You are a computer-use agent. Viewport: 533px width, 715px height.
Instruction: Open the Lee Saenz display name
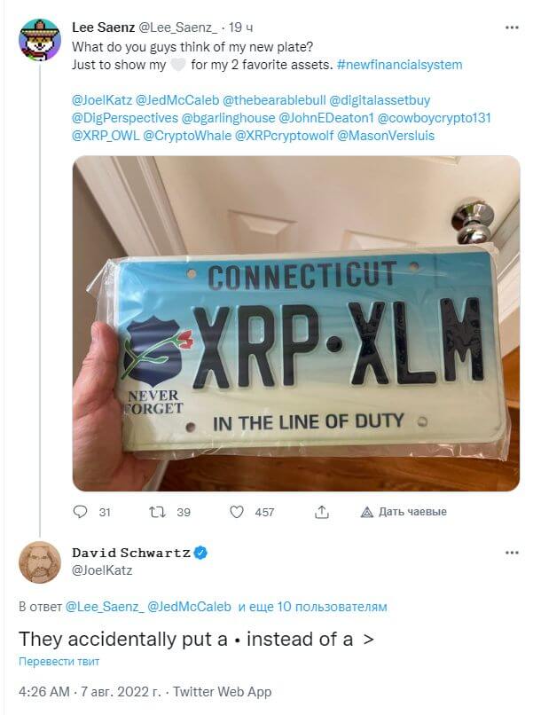click(x=103, y=27)
